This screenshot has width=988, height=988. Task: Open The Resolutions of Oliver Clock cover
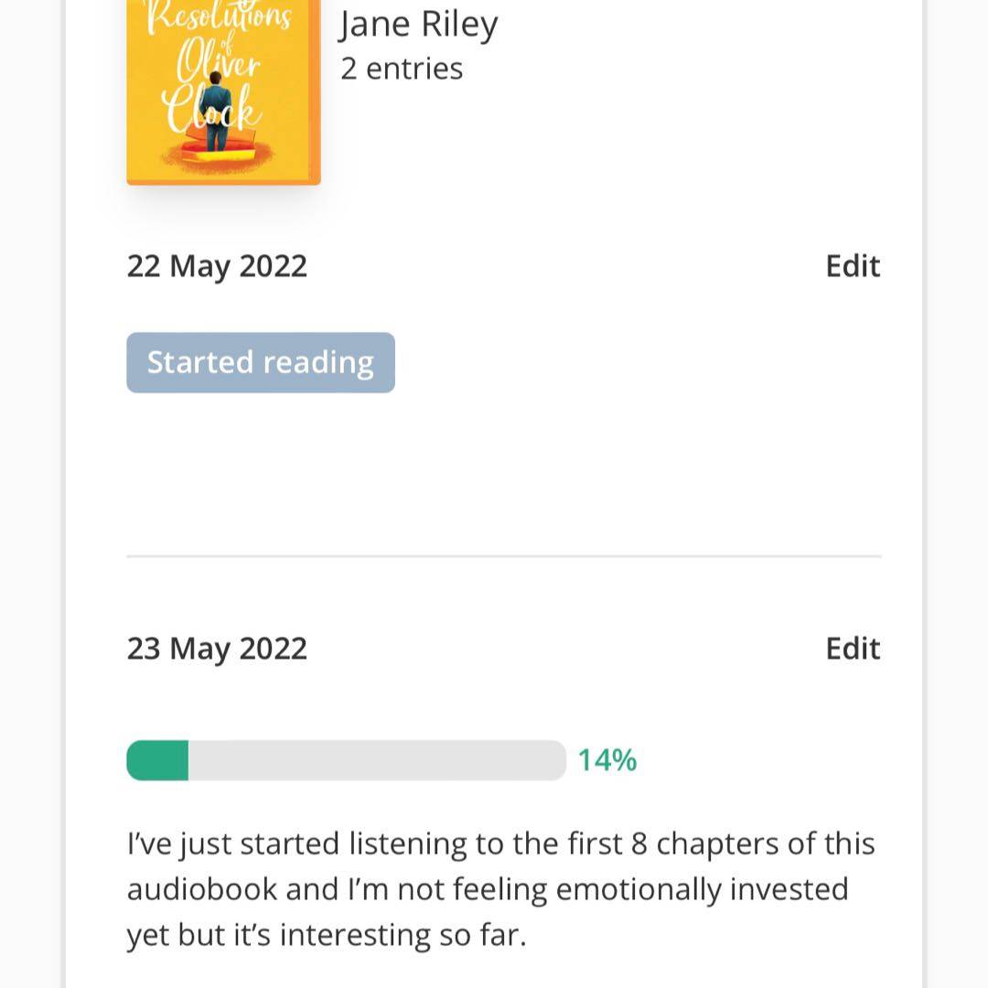[x=223, y=91]
